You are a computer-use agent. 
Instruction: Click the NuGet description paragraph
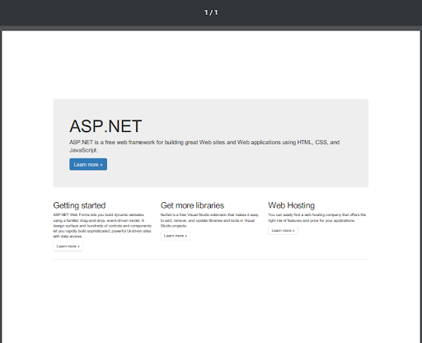[209, 220]
